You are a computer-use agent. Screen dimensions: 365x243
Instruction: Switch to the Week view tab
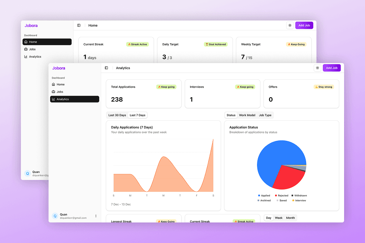pos(279,218)
